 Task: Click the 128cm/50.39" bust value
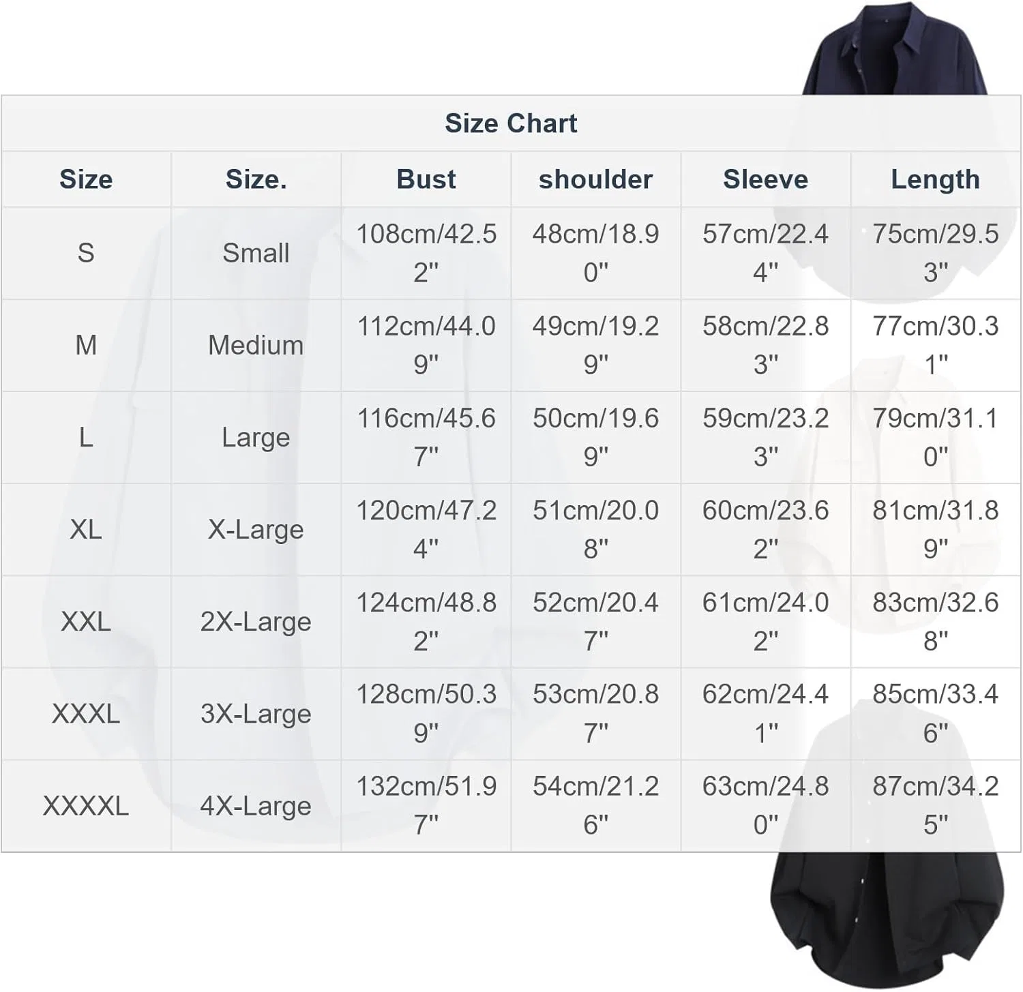(426, 714)
